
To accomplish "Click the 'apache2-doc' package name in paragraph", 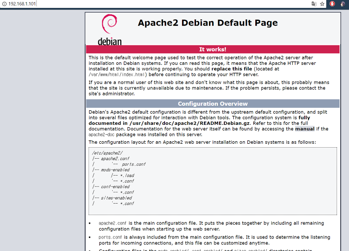I will (101, 135).
